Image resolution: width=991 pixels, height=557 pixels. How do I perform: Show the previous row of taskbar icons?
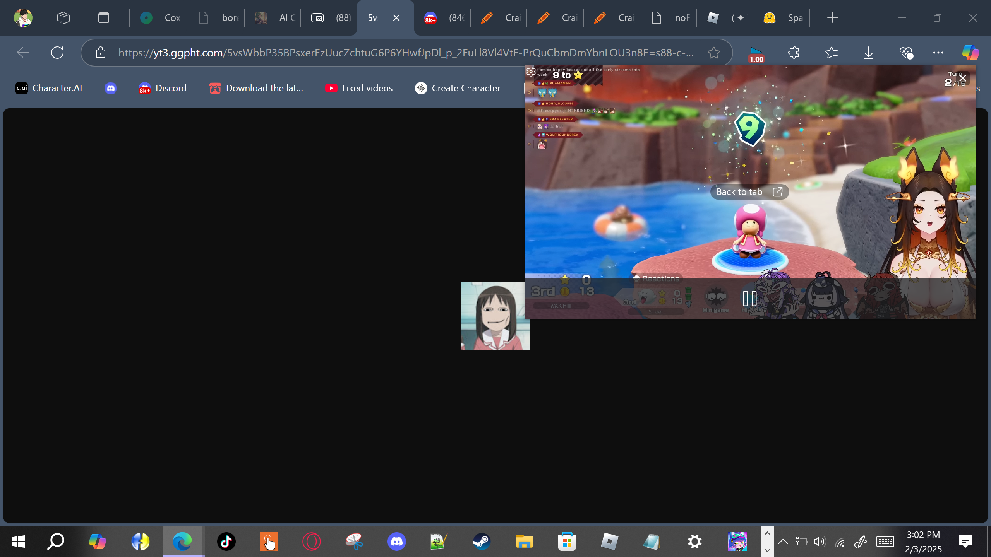767,533
